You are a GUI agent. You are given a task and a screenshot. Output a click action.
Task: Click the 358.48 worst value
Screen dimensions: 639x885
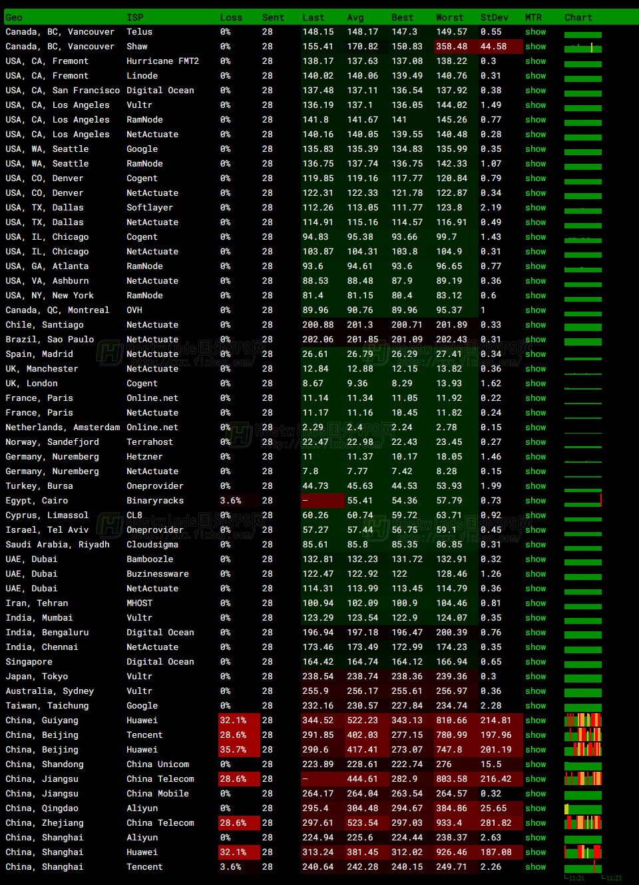tap(451, 47)
